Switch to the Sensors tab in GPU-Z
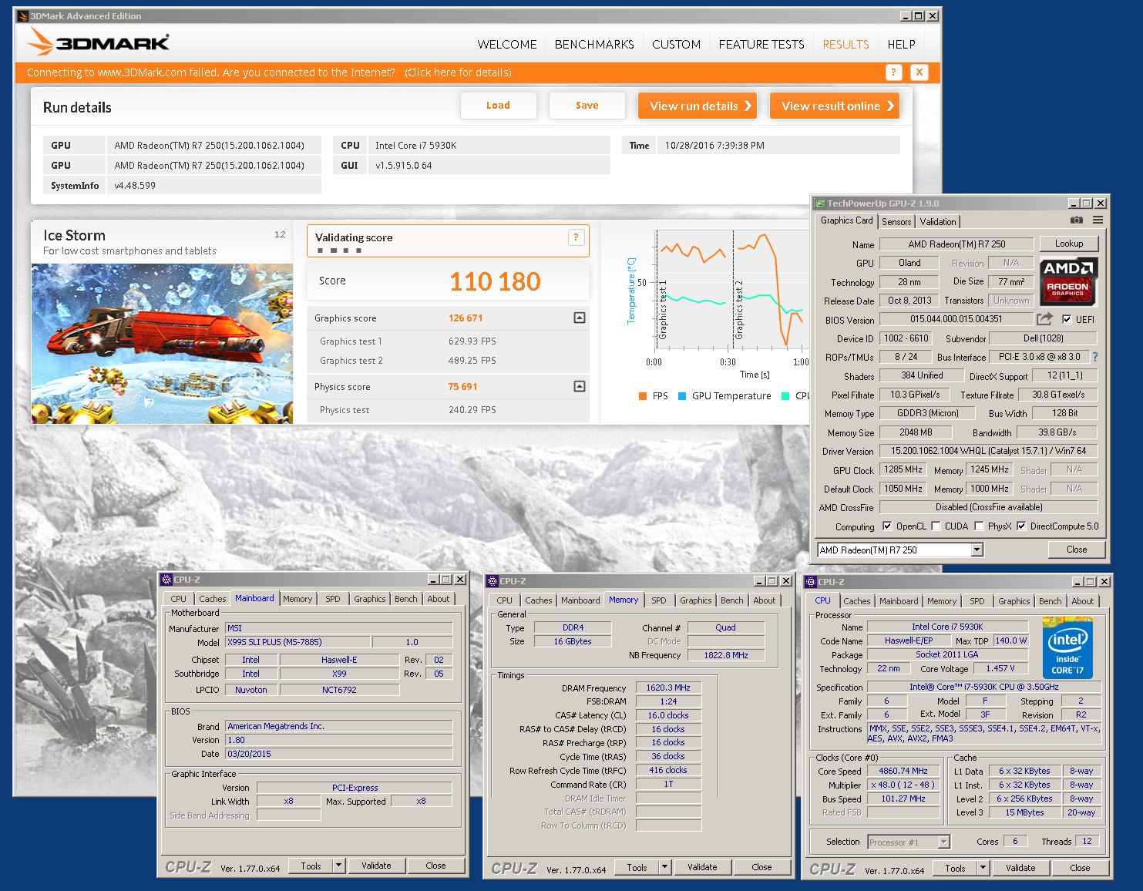This screenshot has height=891, width=1143. click(x=896, y=221)
